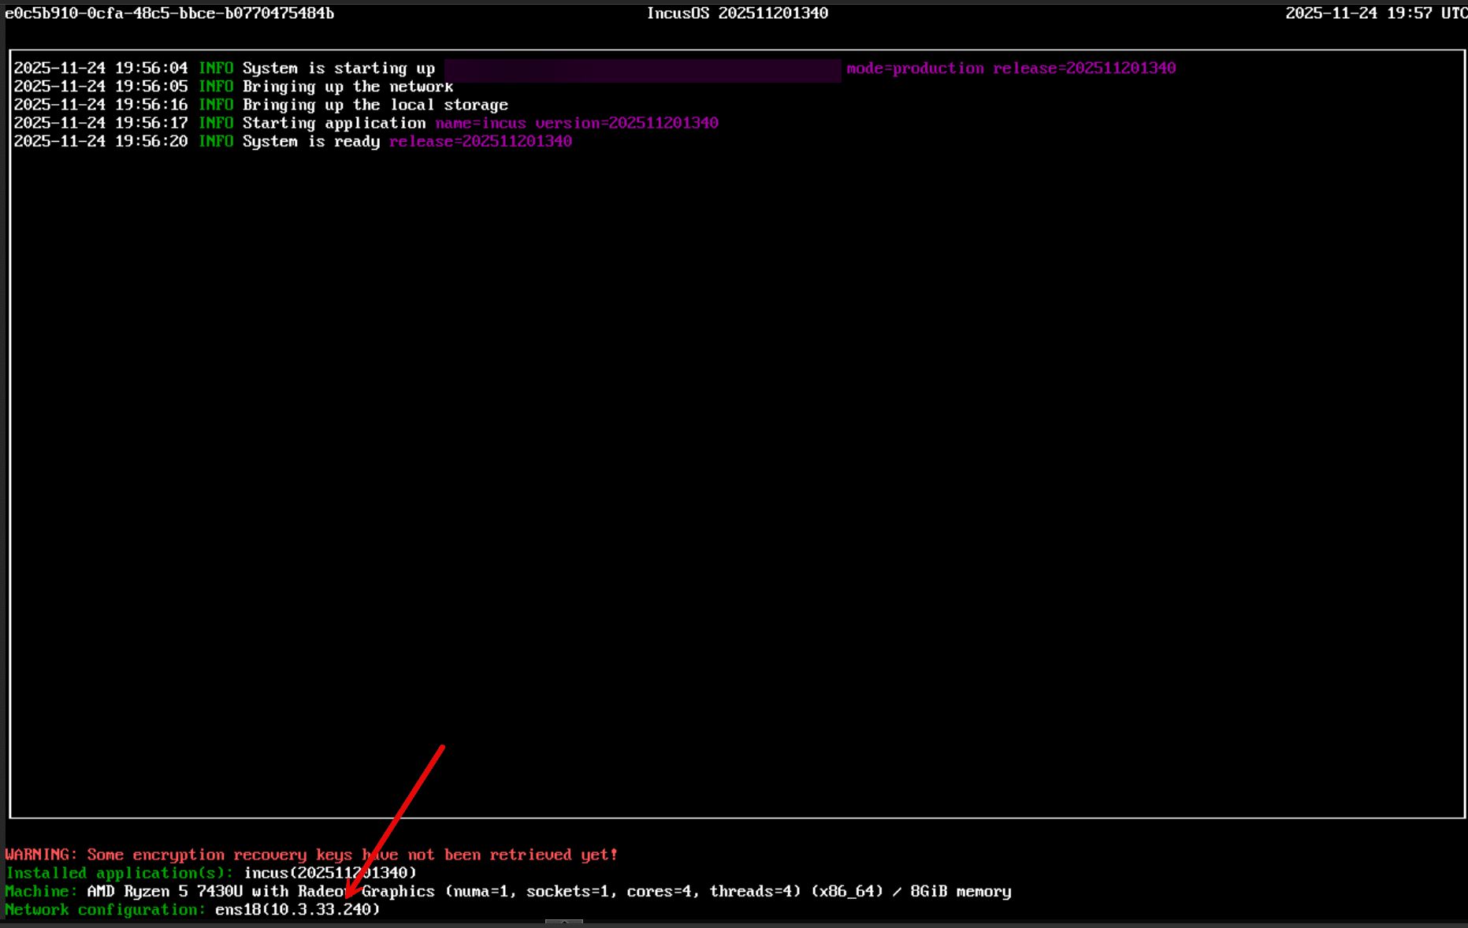Select the 'incus(202511201340)' installed application value
Screen dimensions: 1468x928
[330, 873]
